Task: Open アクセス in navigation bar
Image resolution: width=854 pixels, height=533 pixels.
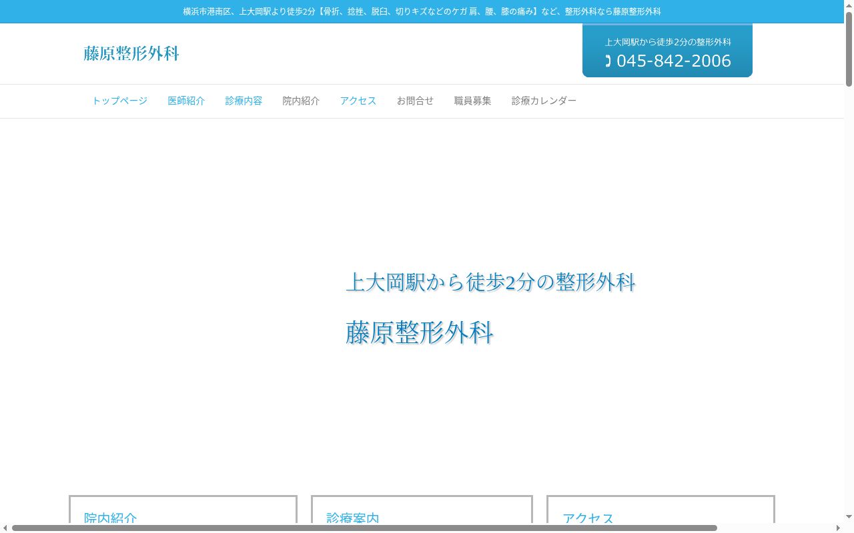Action: 358,101
